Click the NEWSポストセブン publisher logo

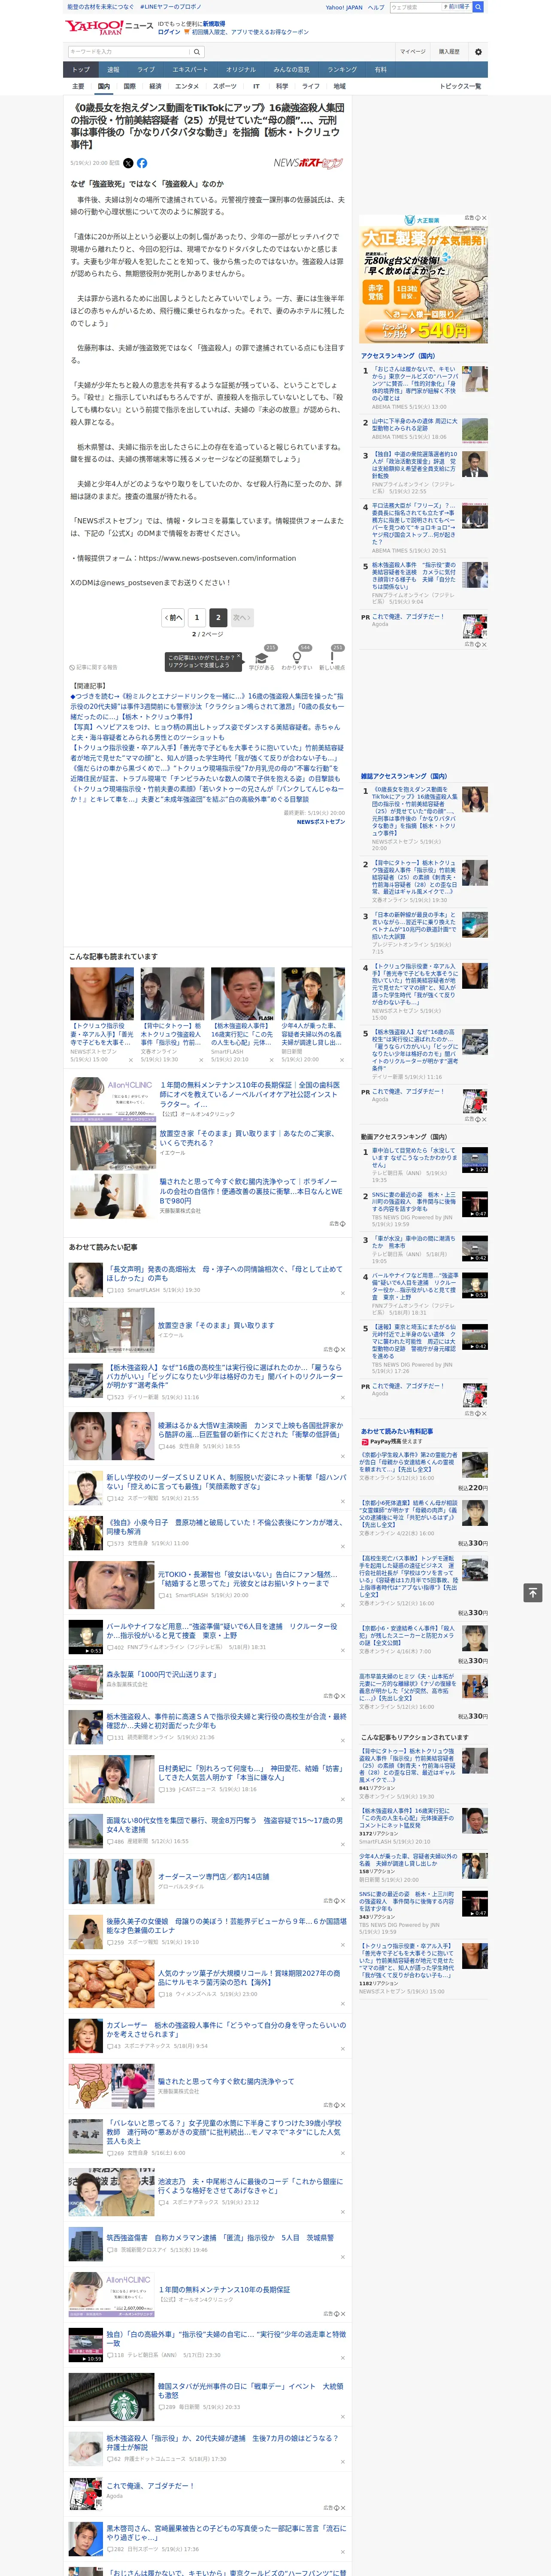coord(308,163)
